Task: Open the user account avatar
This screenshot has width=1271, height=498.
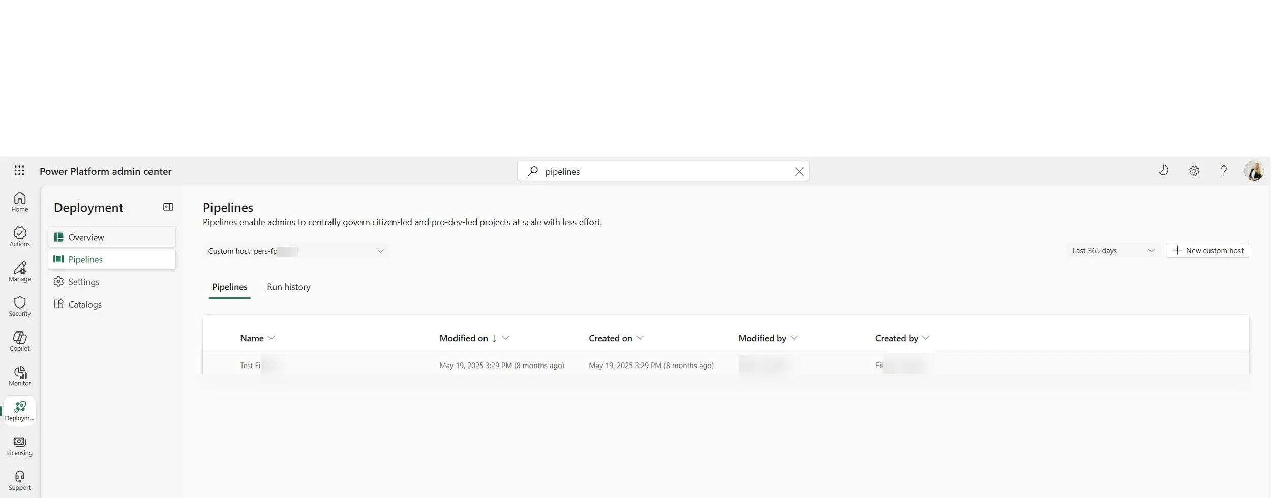Action: tap(1254, 171)
